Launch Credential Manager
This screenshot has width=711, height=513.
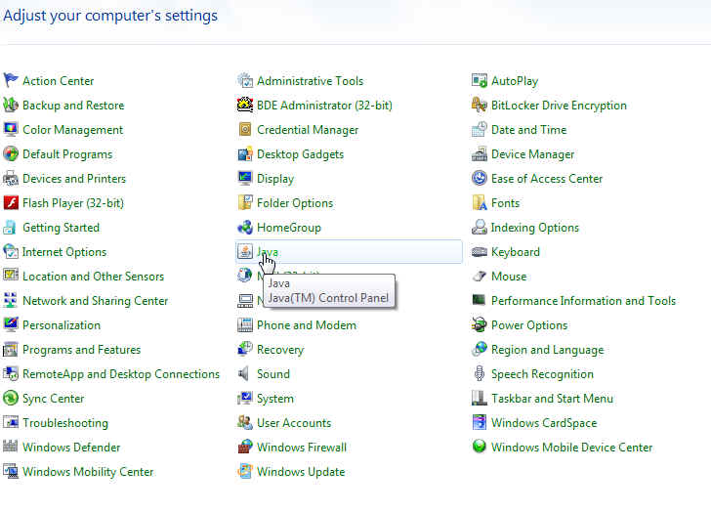coord(308,130)
